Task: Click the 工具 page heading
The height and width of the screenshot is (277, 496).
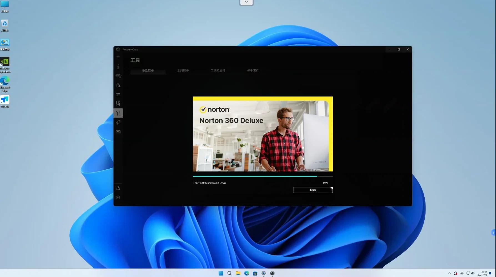Action: [x=135, y=60]
